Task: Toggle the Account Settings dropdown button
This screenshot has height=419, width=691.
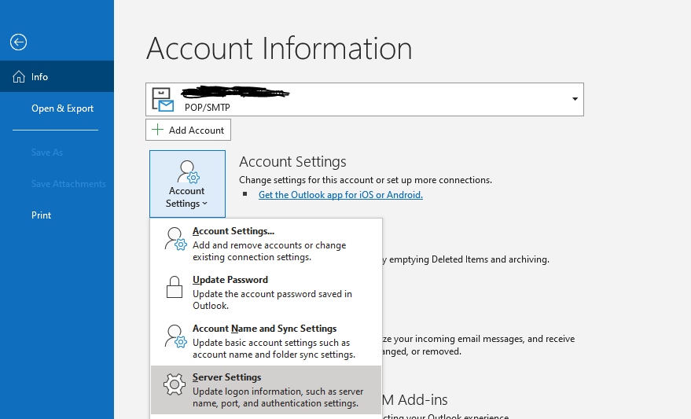Action: (187, 184)
